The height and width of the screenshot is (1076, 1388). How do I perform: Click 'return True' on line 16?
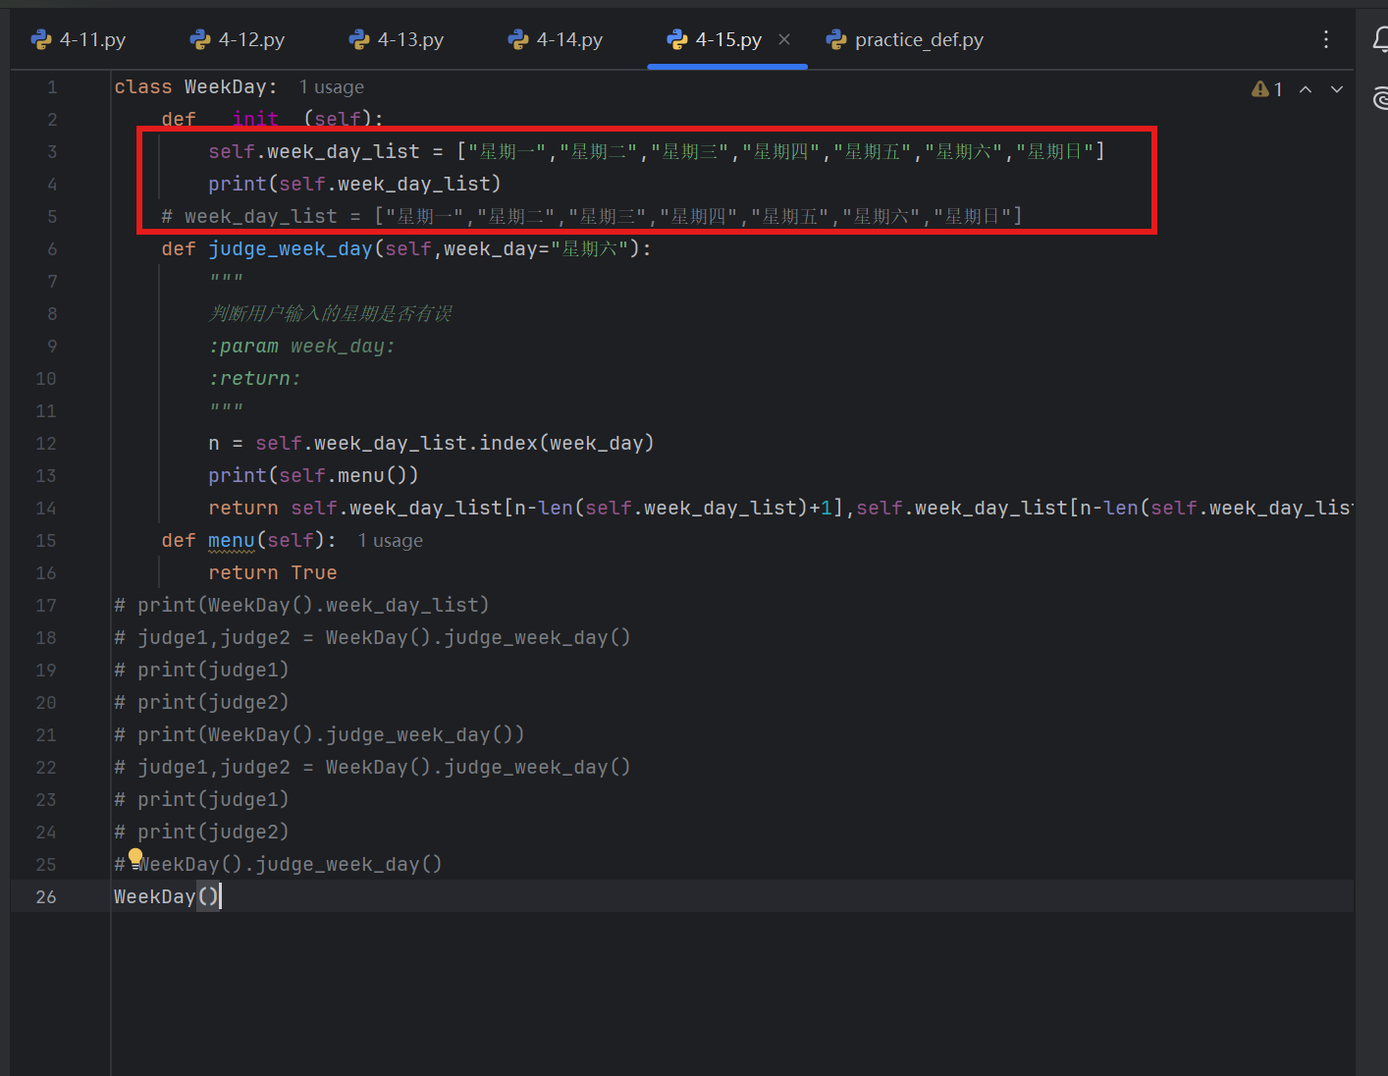coord(273,572)
